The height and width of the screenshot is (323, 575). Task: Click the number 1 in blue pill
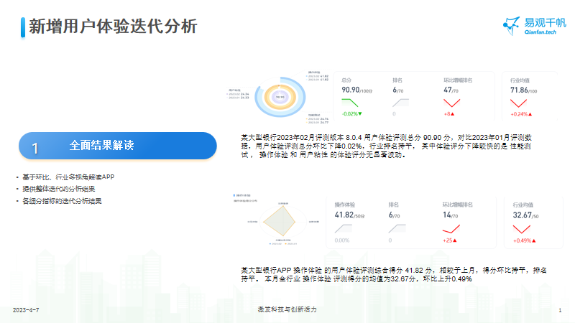pyautogui.click(x=34, y=149)
